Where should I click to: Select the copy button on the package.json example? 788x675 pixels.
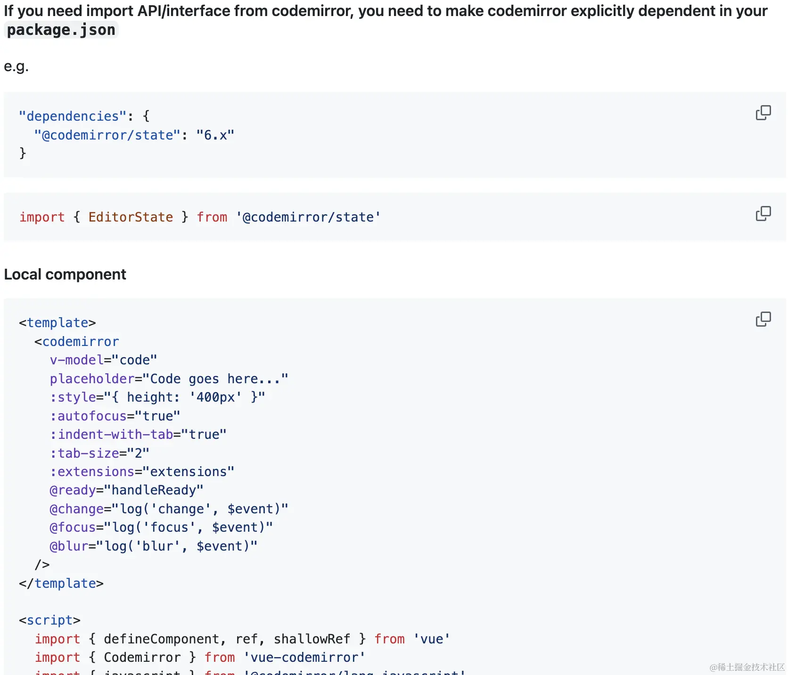(x=764, y=113)
